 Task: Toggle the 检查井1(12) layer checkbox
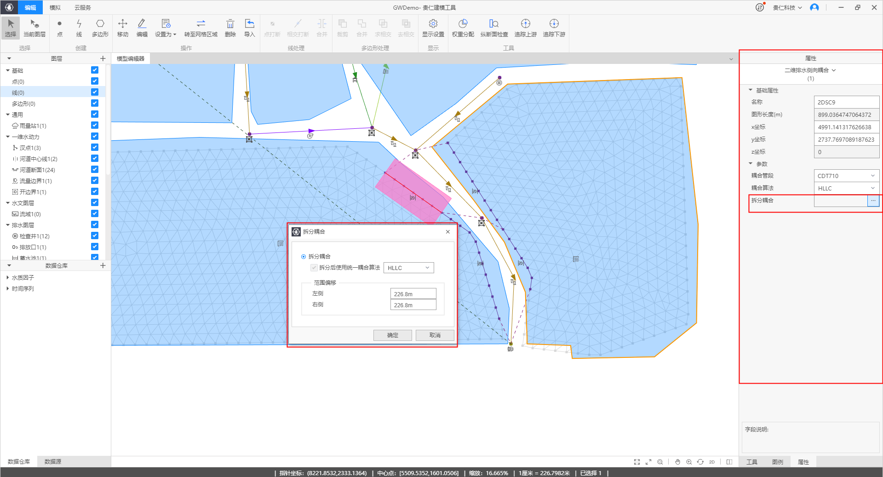click(95, 236)
